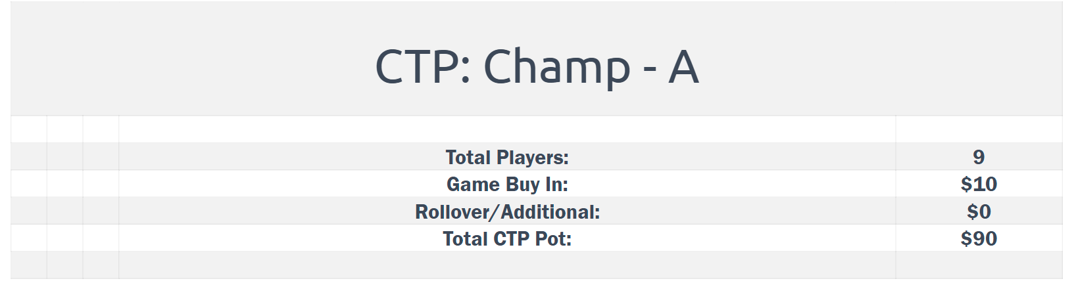
Task: Click leftmost narrow cell in Rollover/Additional row
Action: click(29, 211)
